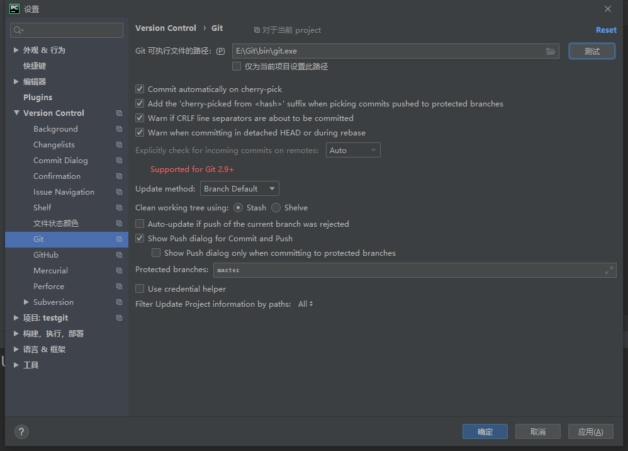Click the Reset link
The height and width of the screenshot is (451, 628).
coord(606,30)
